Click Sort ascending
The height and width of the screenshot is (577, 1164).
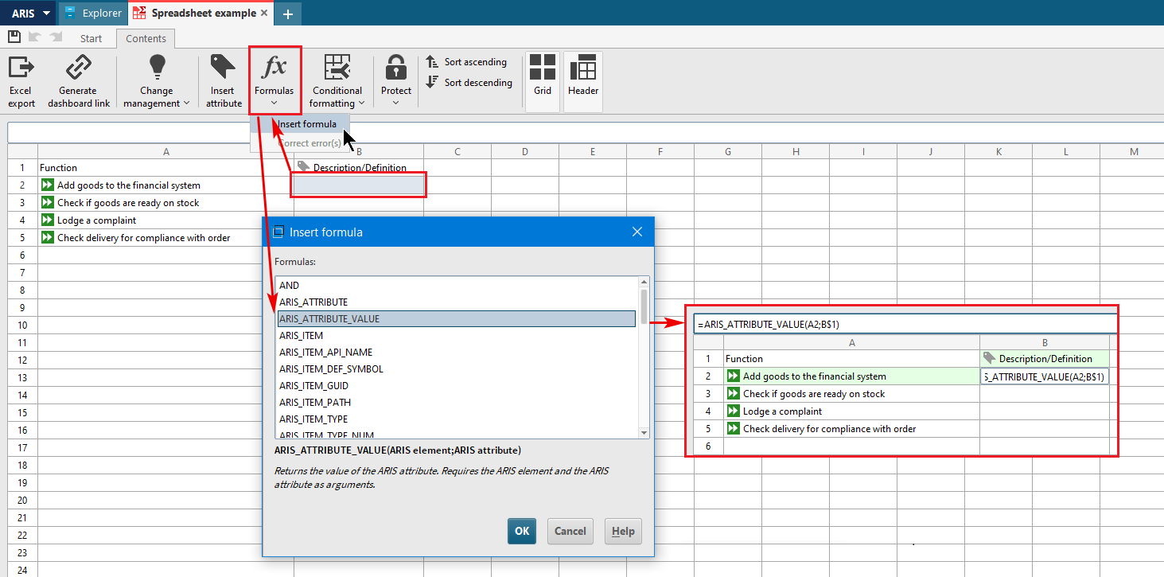point(466,62)
